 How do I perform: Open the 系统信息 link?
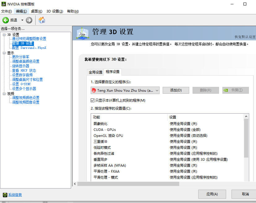[15, 195]
